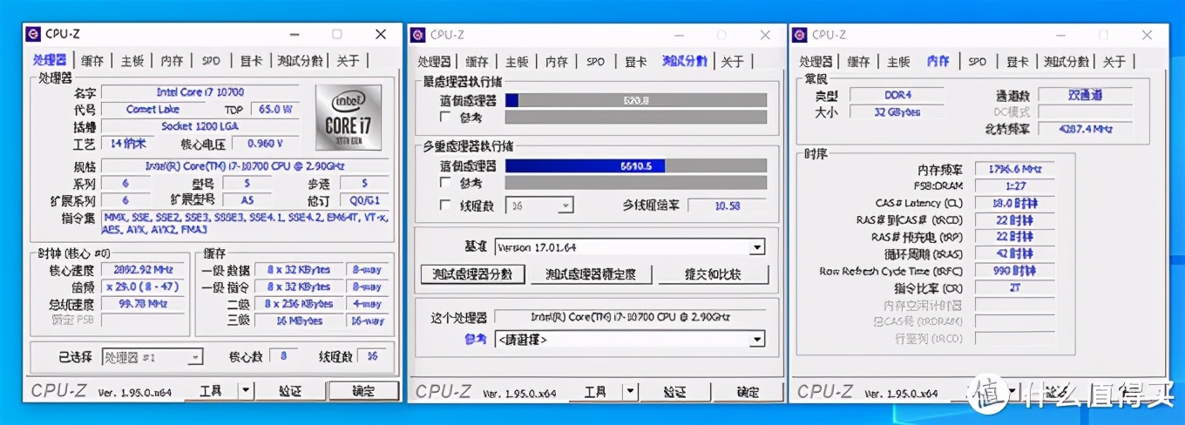Click socket value Socket 1200 LGA
Screen dimensions: 1185x425
click(x=200, y=126)
